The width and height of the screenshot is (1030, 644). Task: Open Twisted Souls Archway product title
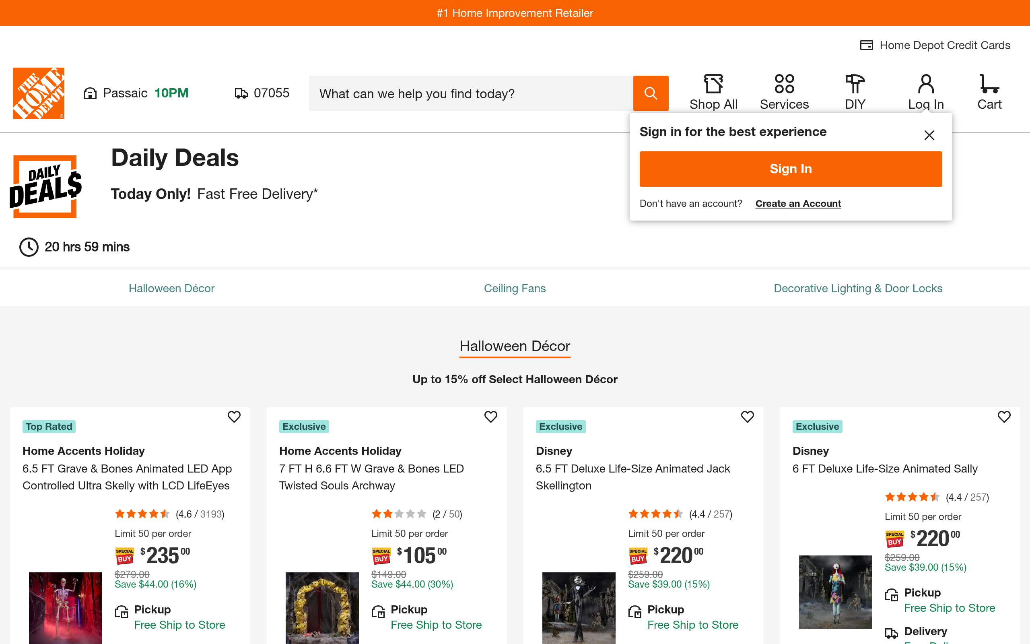(372, 477)
